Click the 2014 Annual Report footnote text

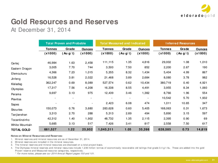click(x=55, y=153)
